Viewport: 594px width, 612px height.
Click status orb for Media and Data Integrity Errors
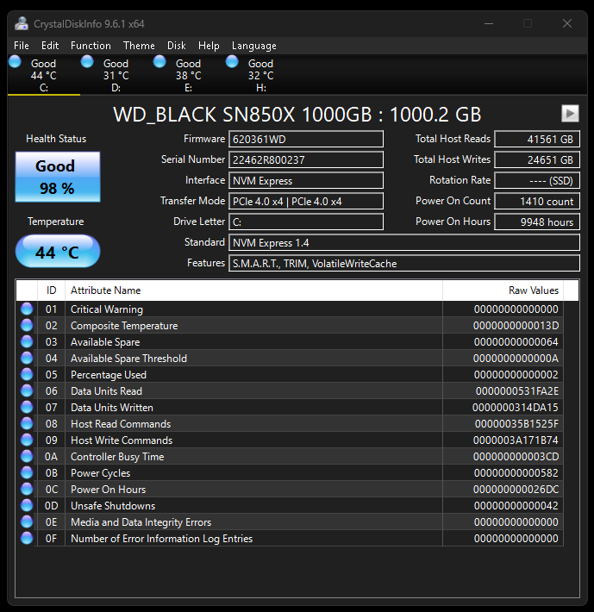27,521
